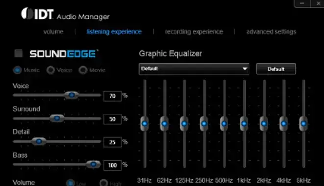
Task: Click the Bass label text
Action: (20, 155)
